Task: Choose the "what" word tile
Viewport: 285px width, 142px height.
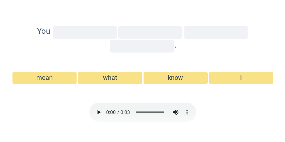Action: pos(110,78)
